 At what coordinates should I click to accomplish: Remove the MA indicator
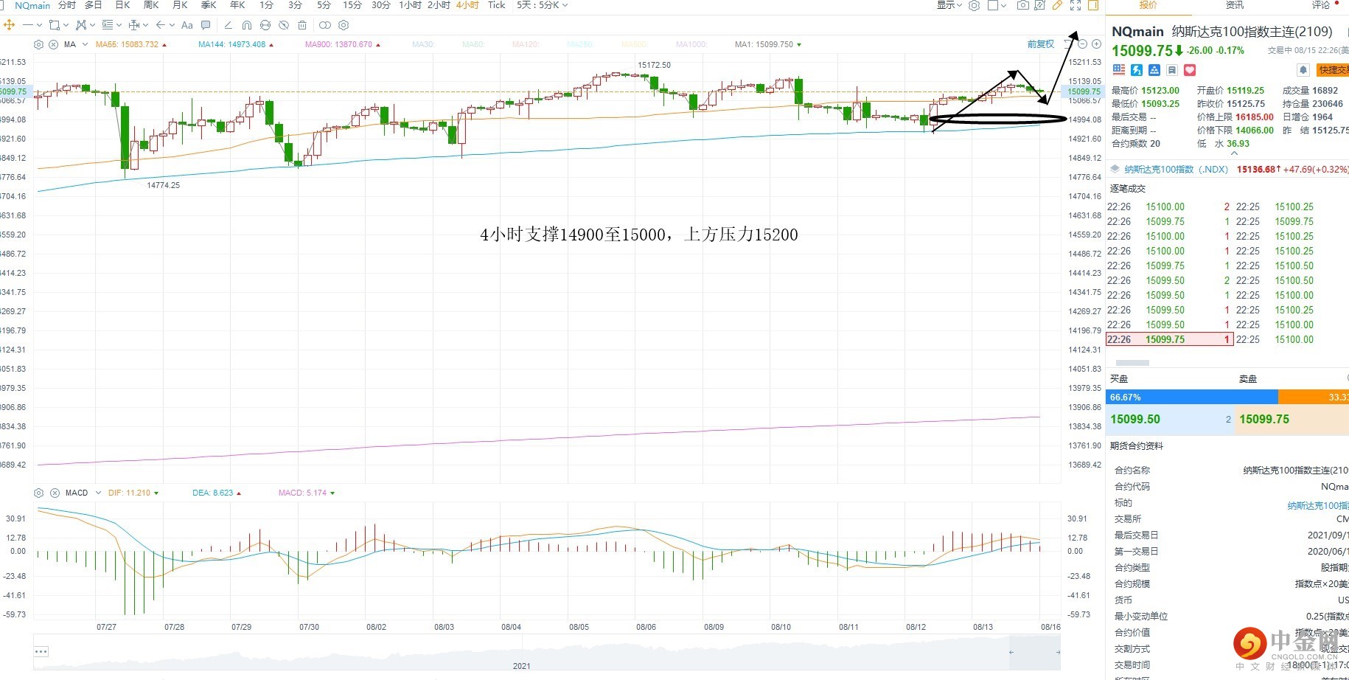click(54, 44)
